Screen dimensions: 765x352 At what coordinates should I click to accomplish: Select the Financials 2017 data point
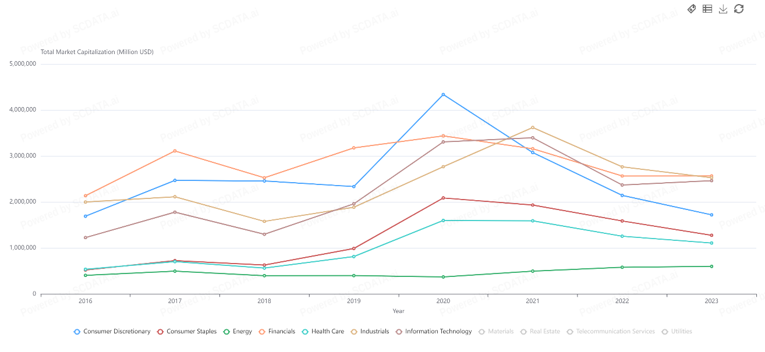(175, 151)
